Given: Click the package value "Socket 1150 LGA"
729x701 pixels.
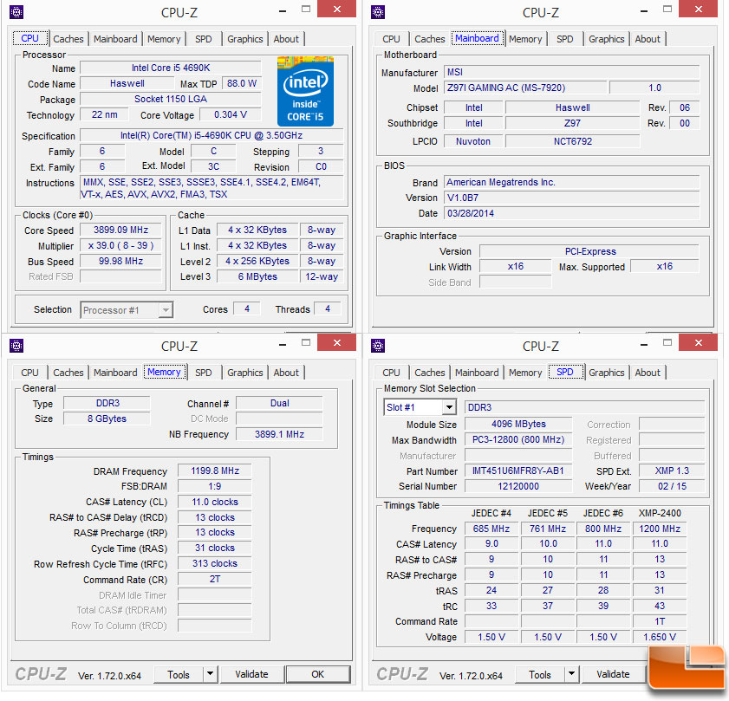Looking at the screenshot, I should pyautogui.click(x=171, y=99).
